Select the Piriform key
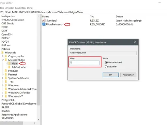 coord(6,45)
